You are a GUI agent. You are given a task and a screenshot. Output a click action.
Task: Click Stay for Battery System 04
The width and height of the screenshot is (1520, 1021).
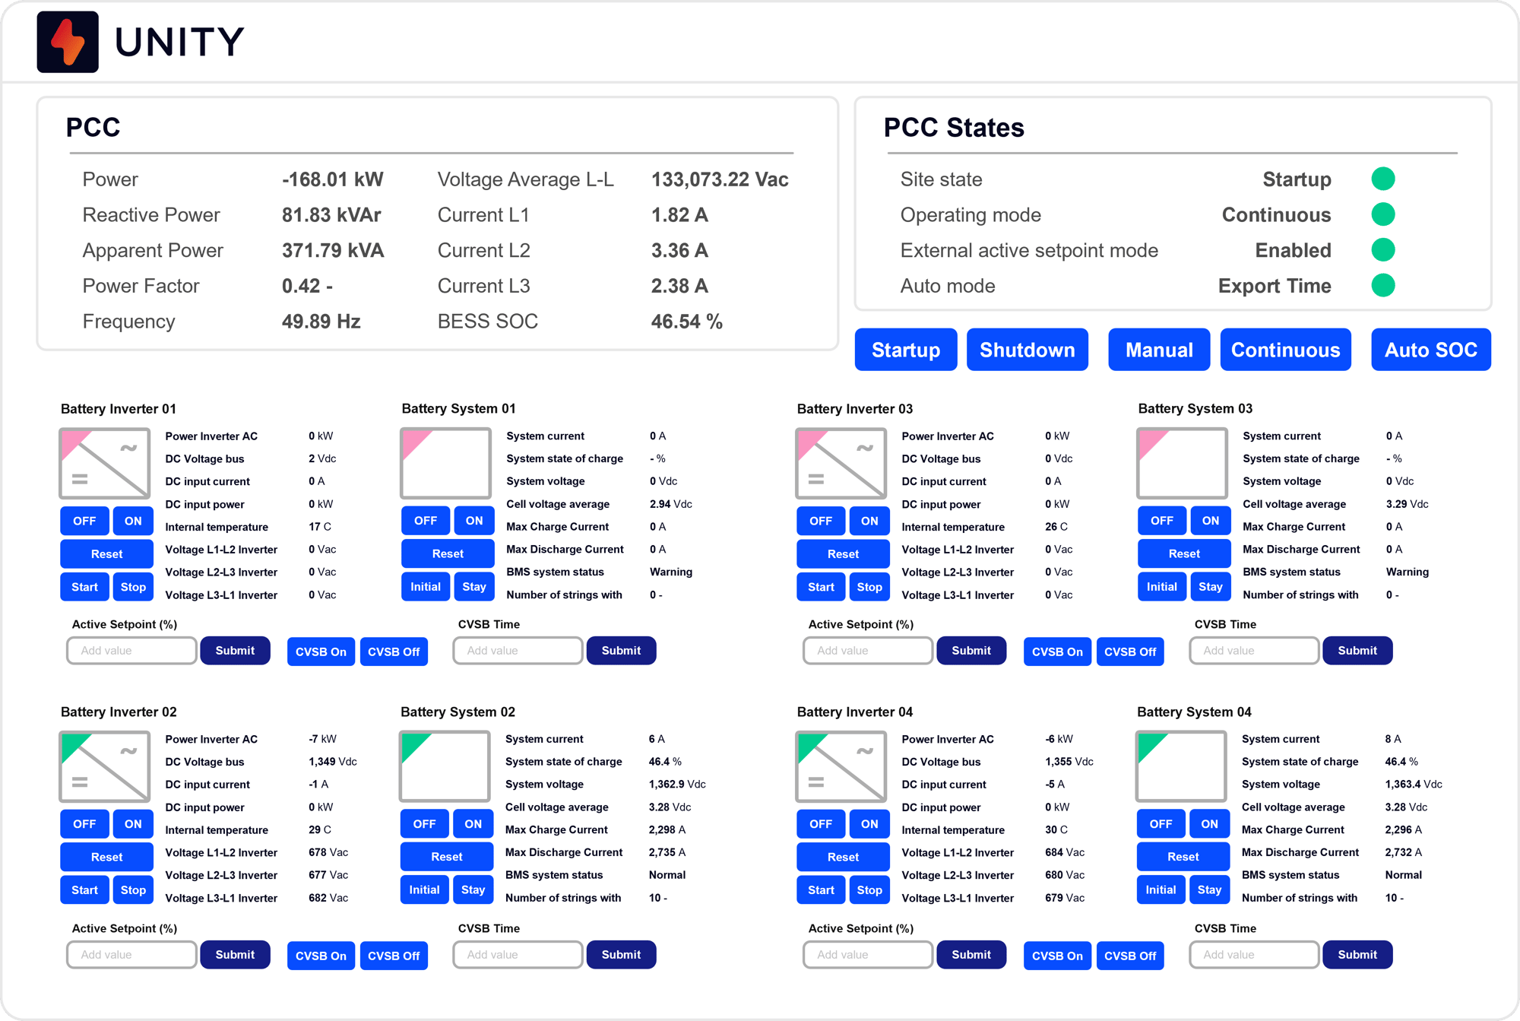[1210, 889]
